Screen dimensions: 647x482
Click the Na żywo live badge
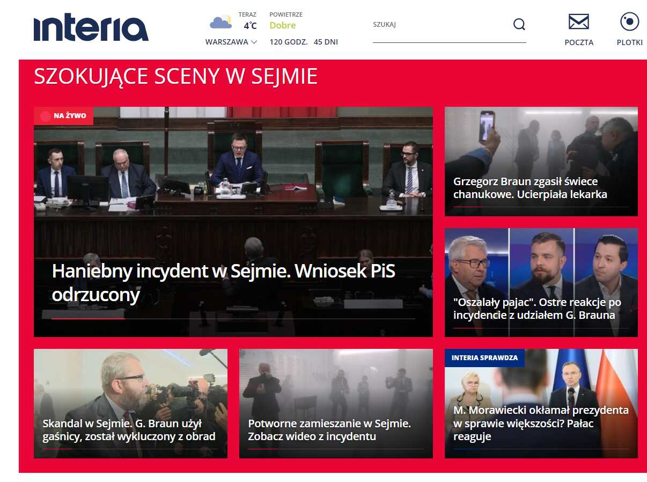click(63, 116)
